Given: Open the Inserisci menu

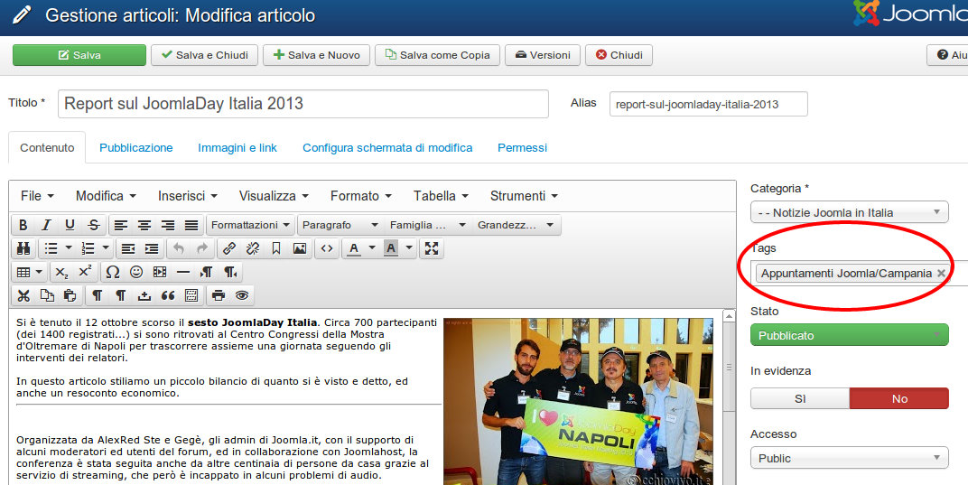Looking at the screenshot, I should click(188, 196).
